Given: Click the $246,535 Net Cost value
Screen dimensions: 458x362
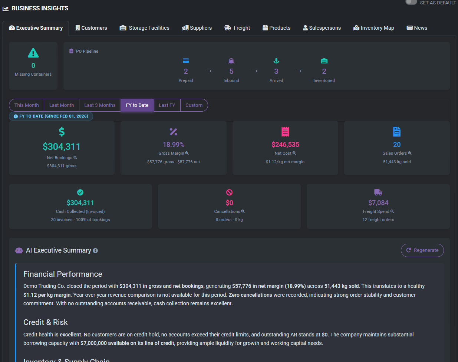Looking at the screenshot, I should pyautogui.click(x=285, y=145).
